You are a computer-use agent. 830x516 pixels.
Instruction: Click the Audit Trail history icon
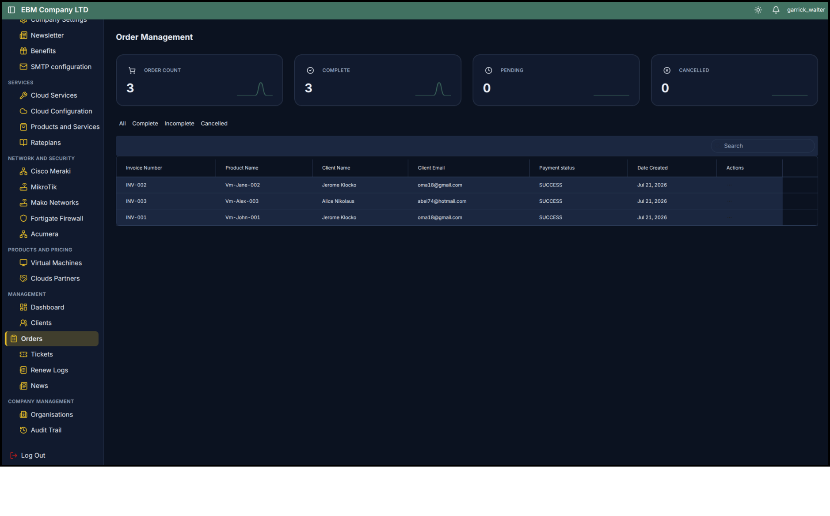point(23,430)
